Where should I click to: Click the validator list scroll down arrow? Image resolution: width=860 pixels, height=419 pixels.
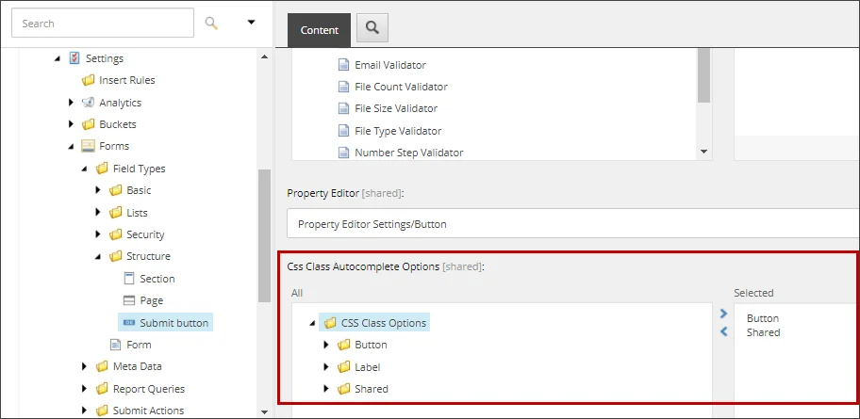click(704, 152)
